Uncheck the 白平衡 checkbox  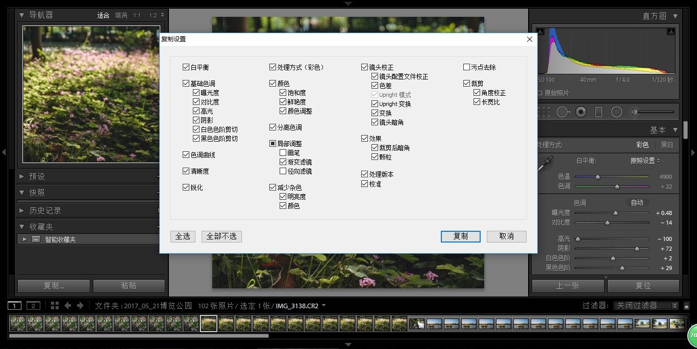tap(186, 67)
